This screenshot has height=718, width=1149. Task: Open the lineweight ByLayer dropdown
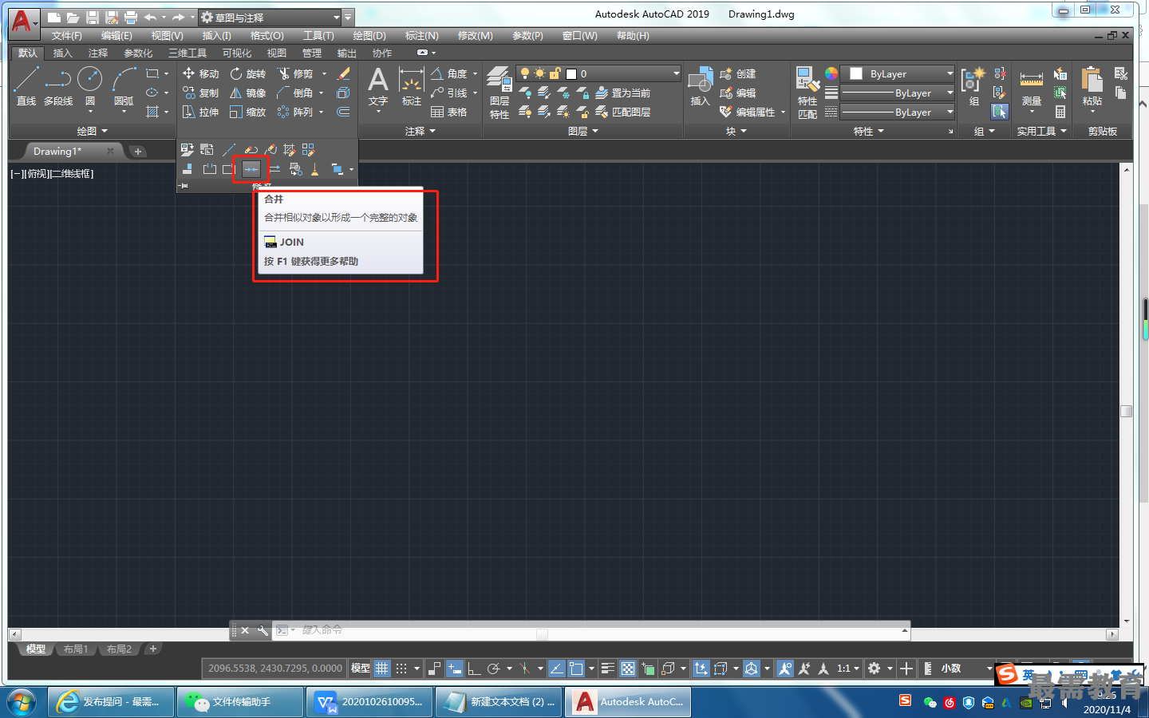pyautogui.click(x=898, y=93)
